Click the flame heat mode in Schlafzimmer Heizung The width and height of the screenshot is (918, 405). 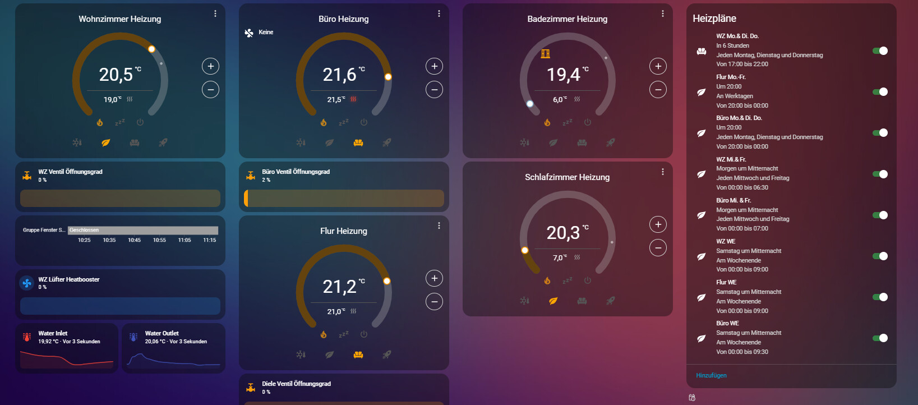point(547,280)
